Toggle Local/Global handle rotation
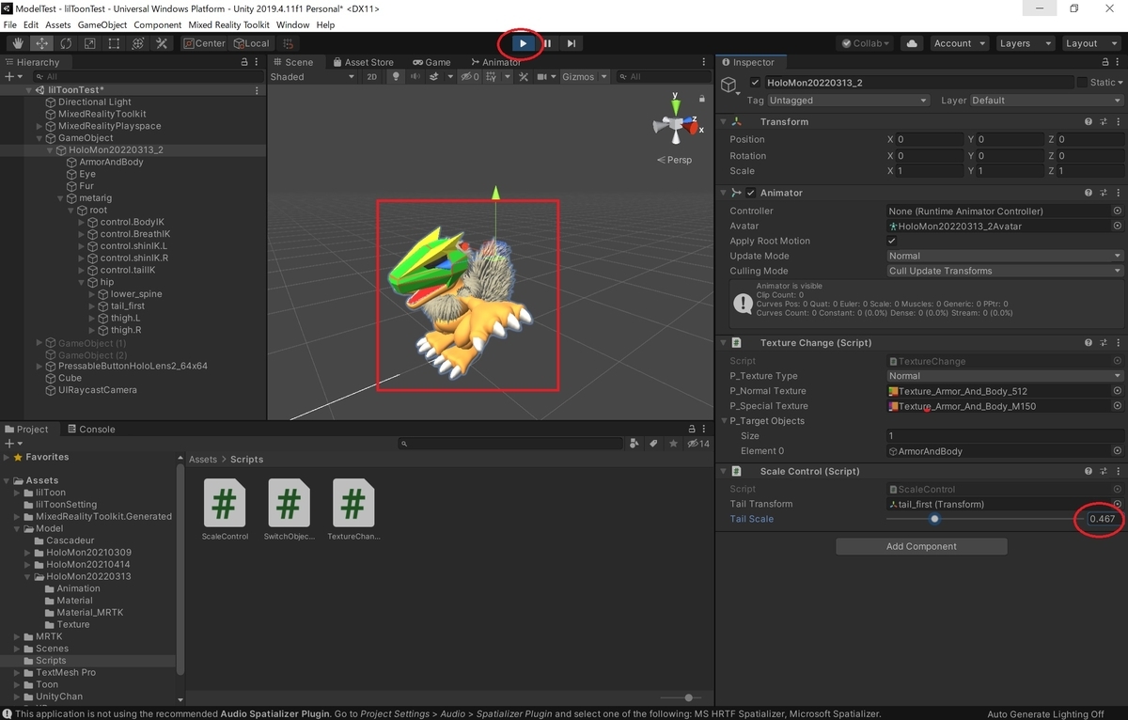This screenshot has height=720, width=1128. click(250, 43)
